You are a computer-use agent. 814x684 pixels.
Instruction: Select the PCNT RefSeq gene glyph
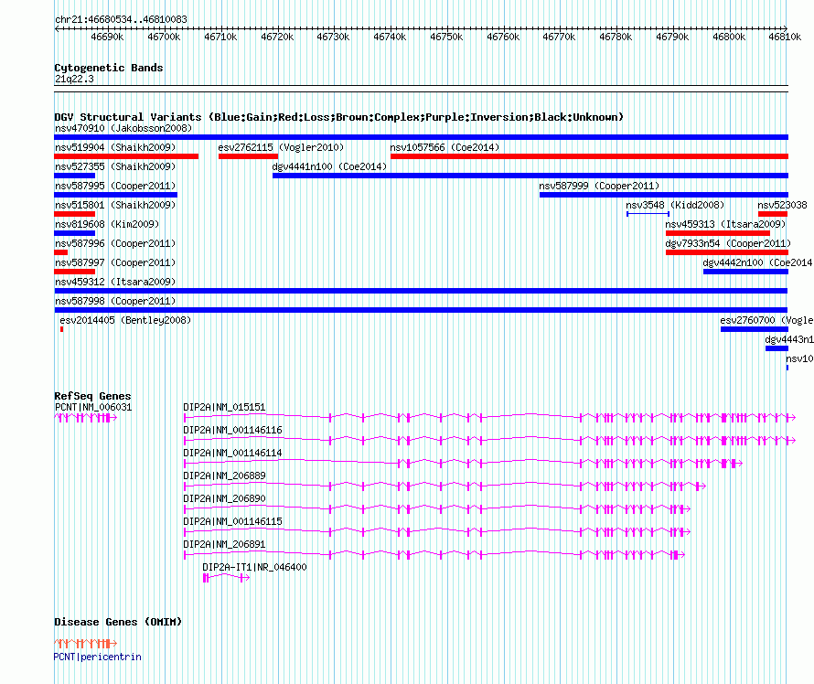tap(86, 418)
